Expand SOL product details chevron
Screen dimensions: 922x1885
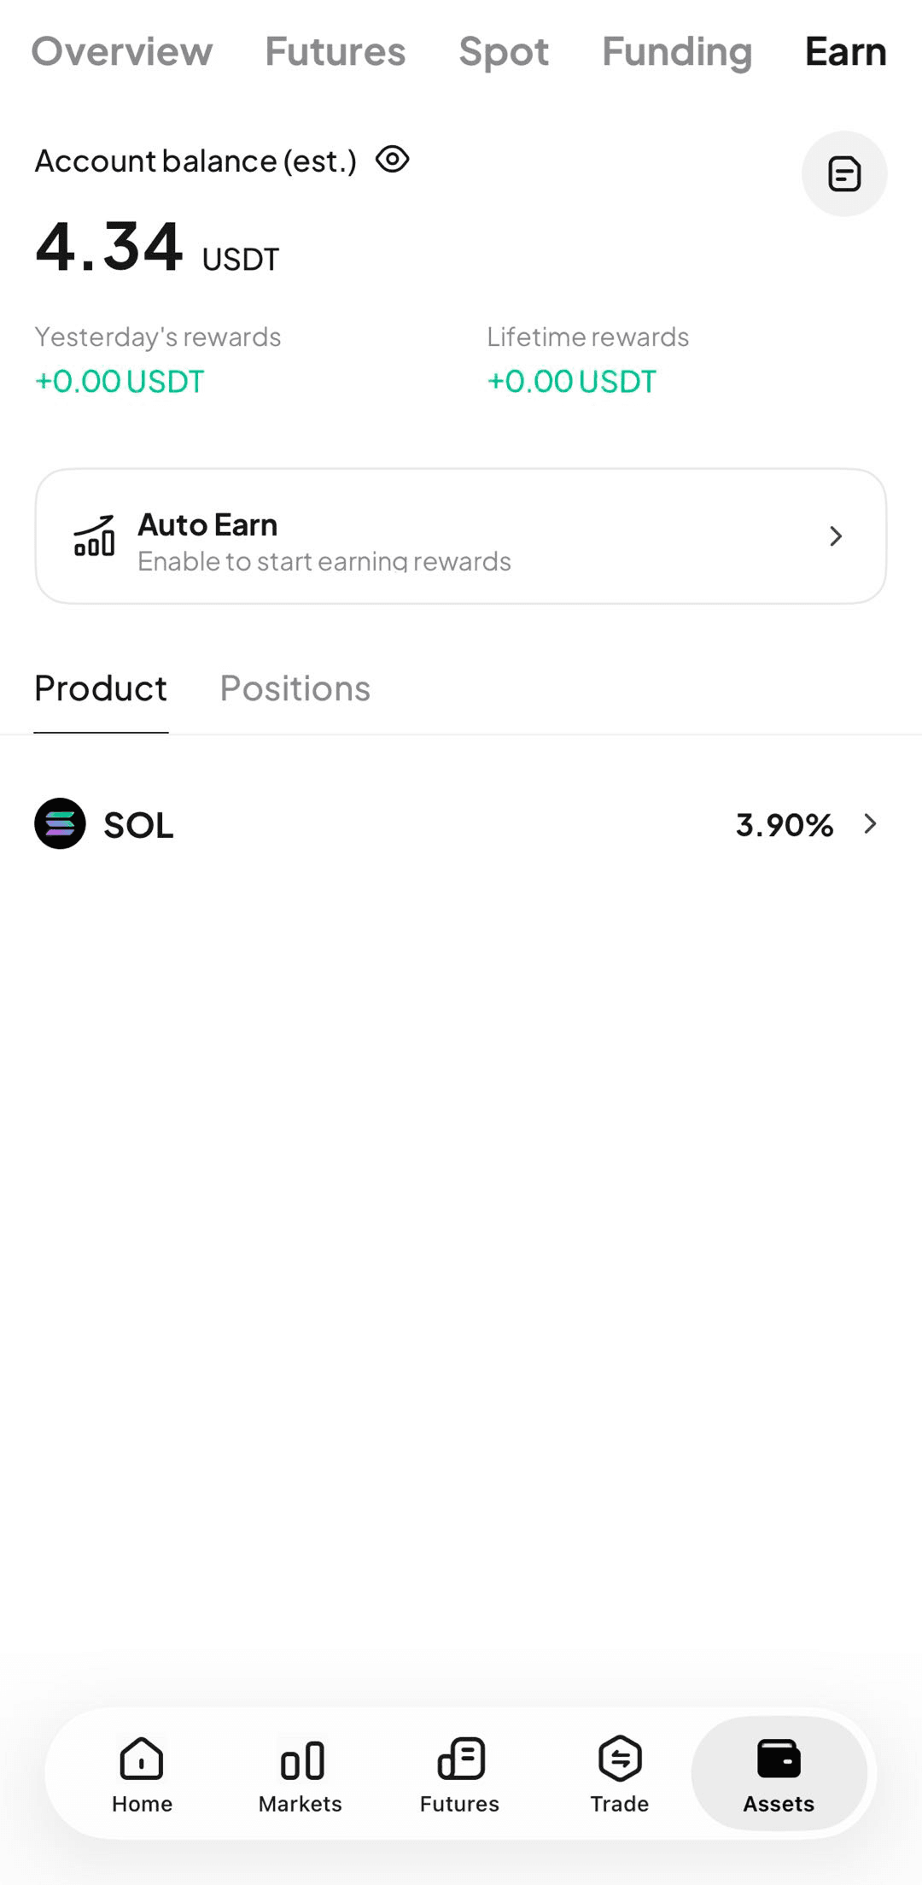coord(870,823)
